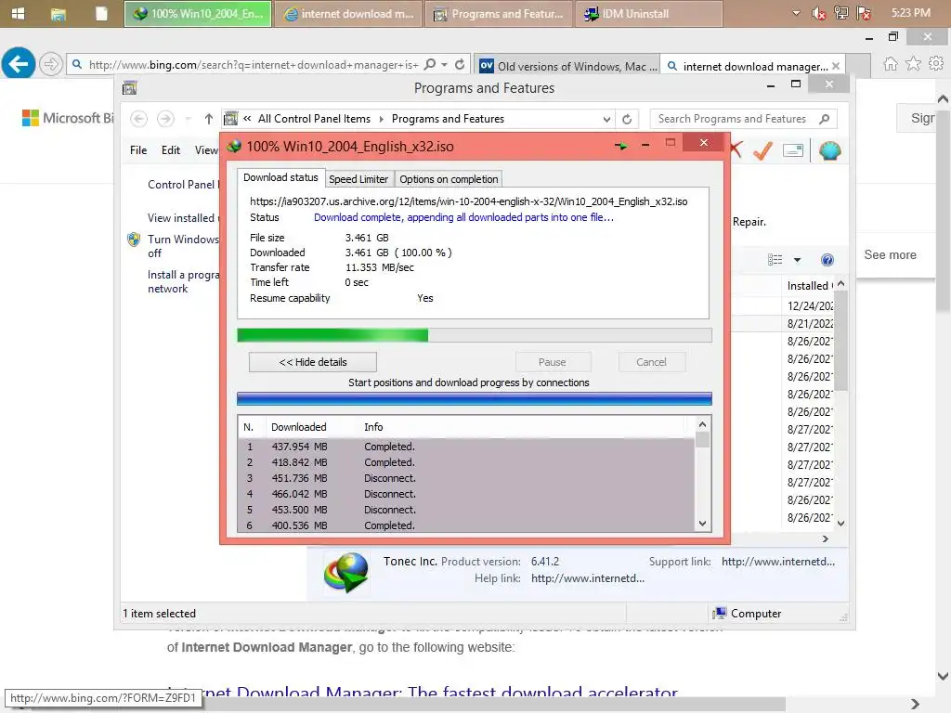
Task: Switch to IDM Uninstall taskbar button
Action: pyautogui.click(x=649, y=13)
